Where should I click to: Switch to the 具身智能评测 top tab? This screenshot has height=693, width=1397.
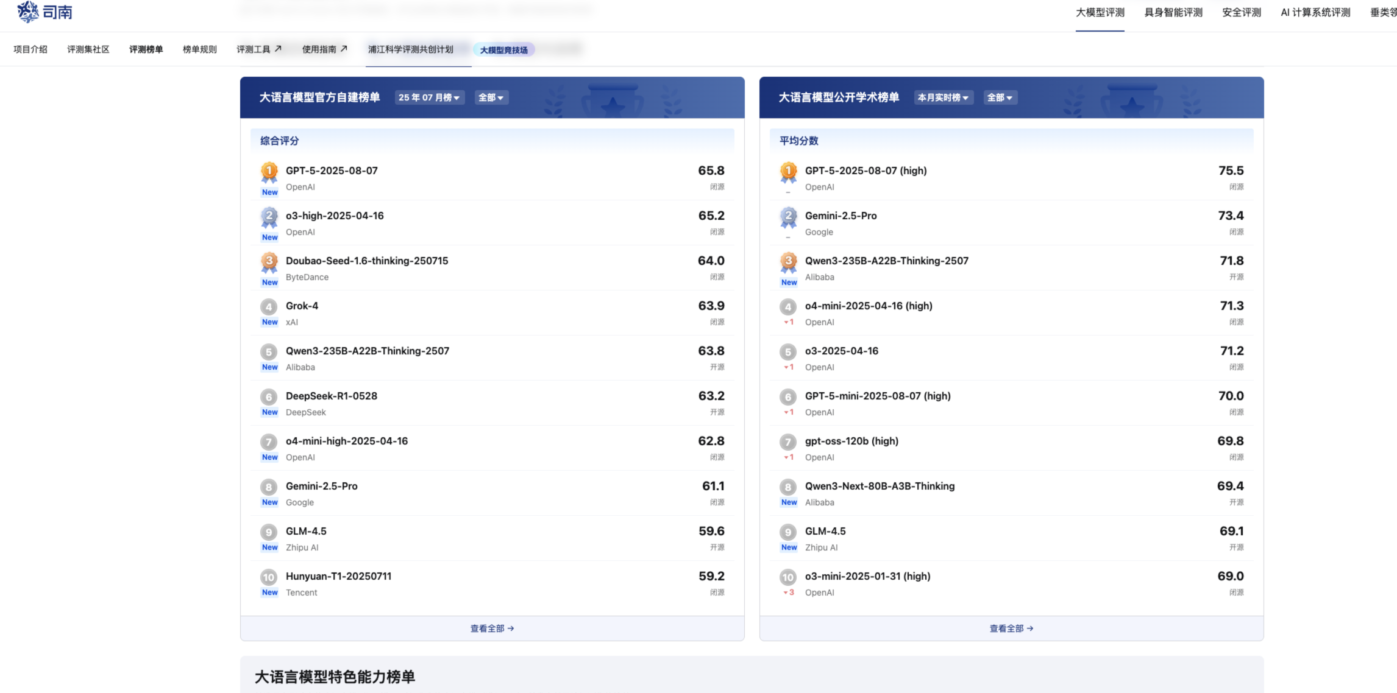[1173, 13]
